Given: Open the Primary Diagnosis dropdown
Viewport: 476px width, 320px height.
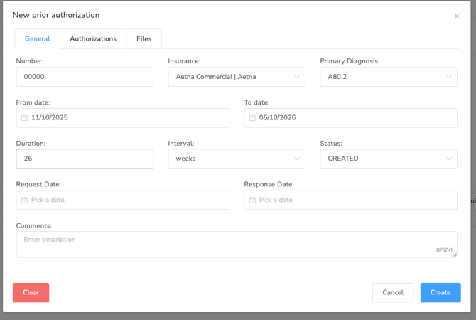Looking at the screenshot, I should [388, 77].
